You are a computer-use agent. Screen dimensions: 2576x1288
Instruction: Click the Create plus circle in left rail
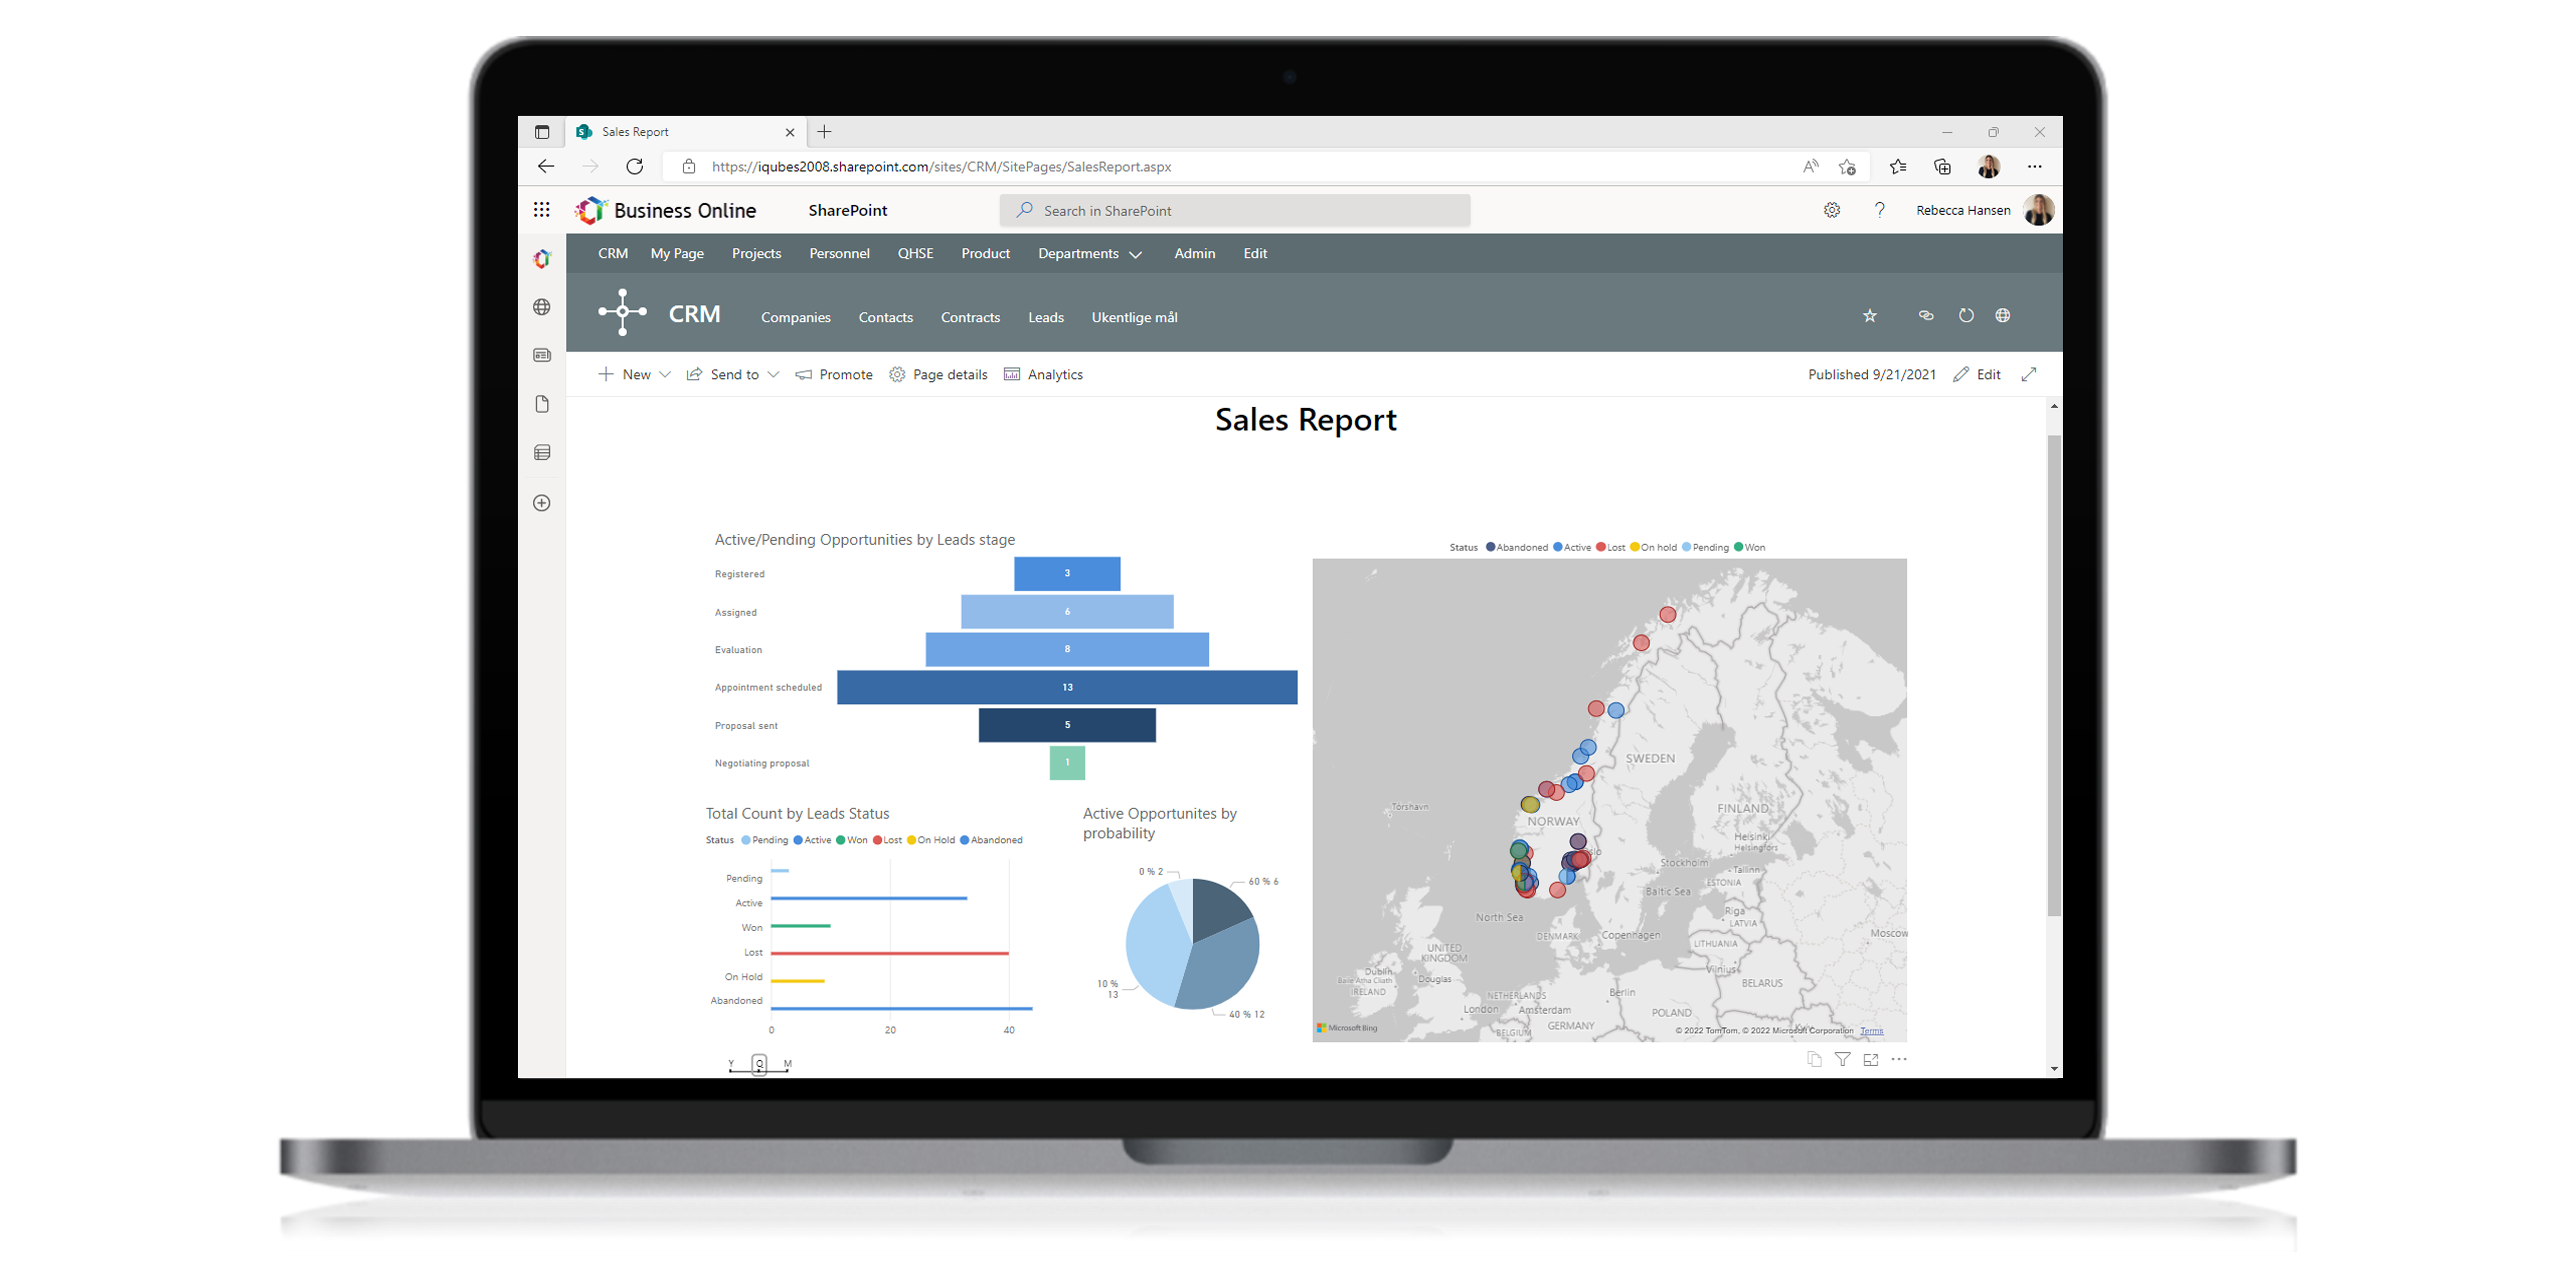tap(542, 503)
